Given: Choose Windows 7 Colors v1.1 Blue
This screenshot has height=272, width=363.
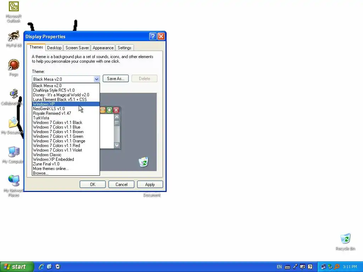Looking at the screenshot, I should [66, 127].
